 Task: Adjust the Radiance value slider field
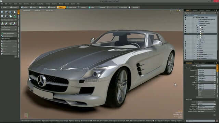(x=206, y=107)
